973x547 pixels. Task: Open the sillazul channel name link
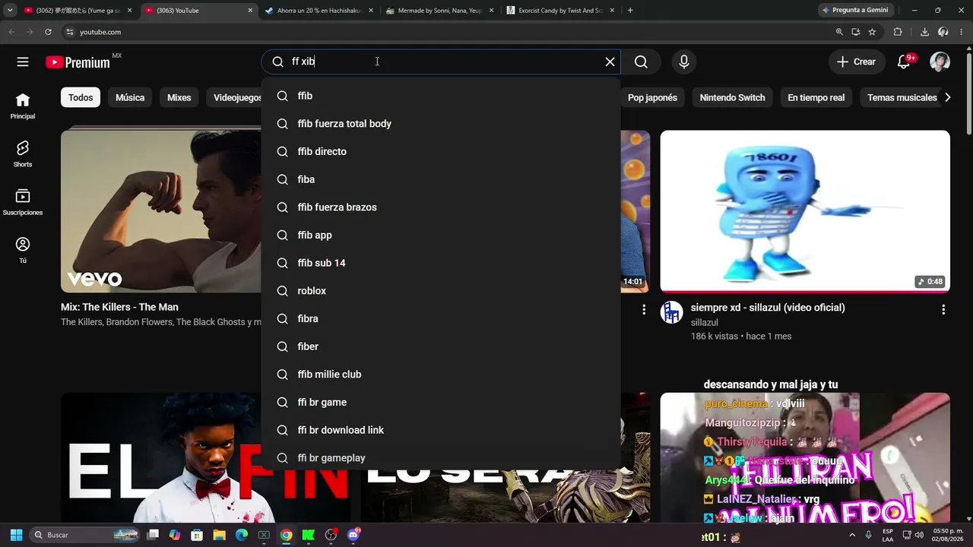(705, 323)
